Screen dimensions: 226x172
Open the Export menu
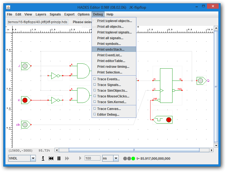tap(69, 14)
